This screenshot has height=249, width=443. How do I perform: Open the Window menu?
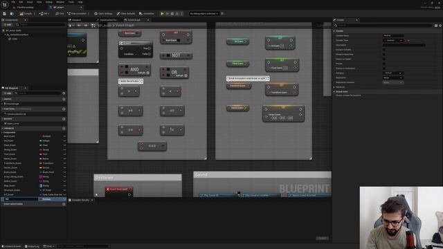click(x=60, y=2)
